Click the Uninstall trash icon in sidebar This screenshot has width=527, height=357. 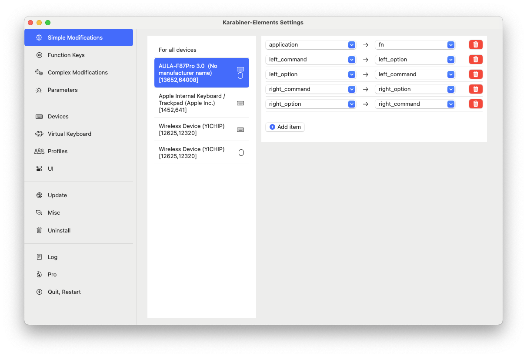click(x=39, y=230)
